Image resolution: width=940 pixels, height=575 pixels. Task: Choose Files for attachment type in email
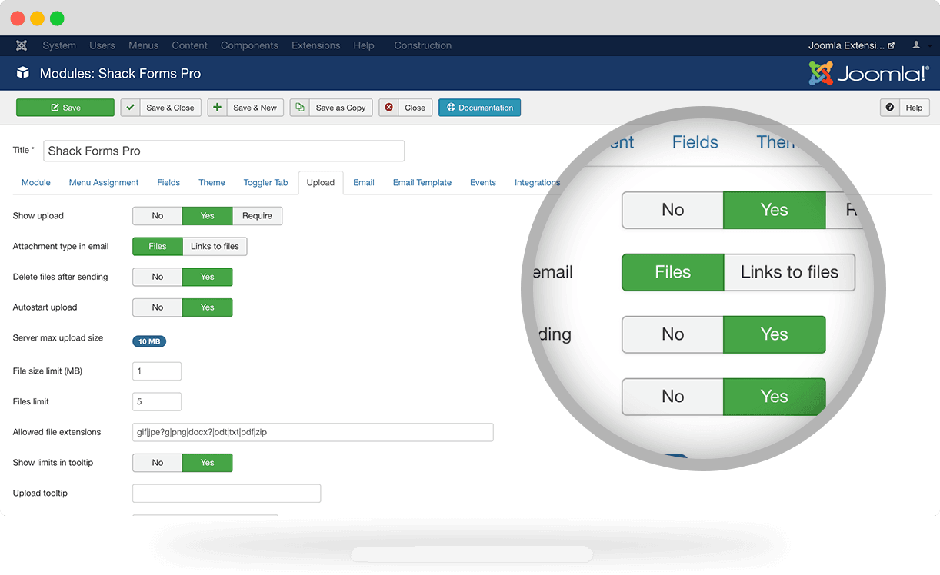(158, 247)
